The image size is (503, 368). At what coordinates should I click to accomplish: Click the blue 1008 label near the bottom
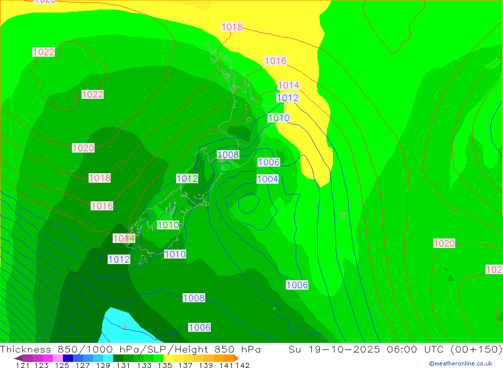click(194, 298)
